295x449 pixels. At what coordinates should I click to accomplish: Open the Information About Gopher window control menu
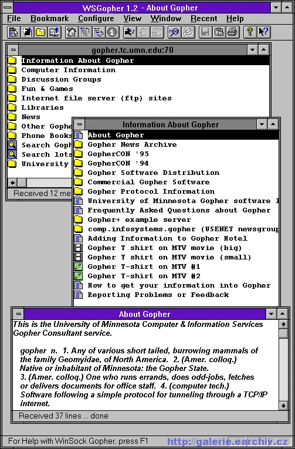point(79,124)
